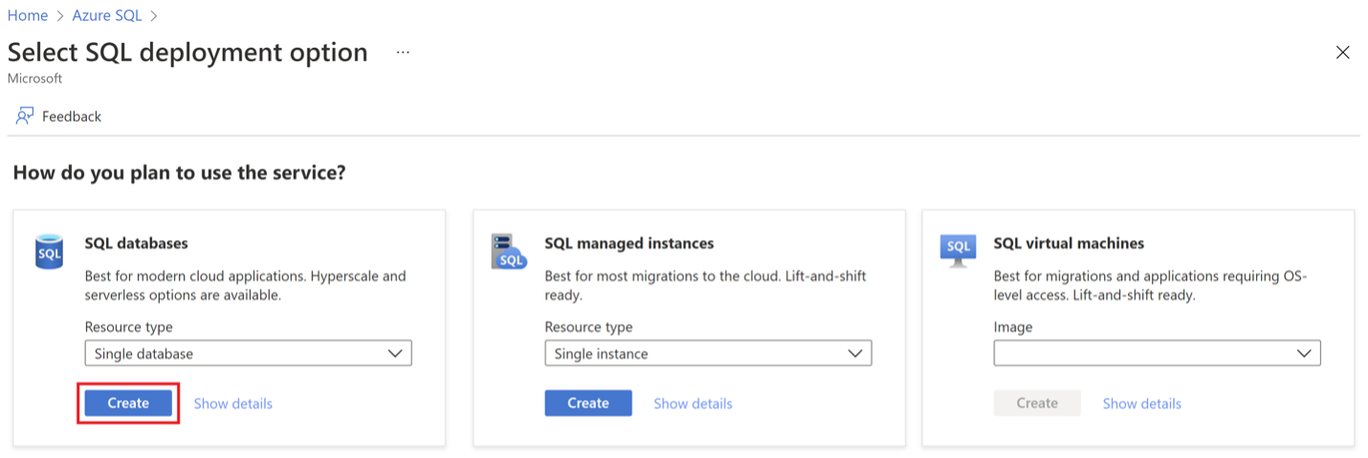The width and height of the screenshot is (1368, 458).
Task: Create a SQL database
Action: [128, 403]
